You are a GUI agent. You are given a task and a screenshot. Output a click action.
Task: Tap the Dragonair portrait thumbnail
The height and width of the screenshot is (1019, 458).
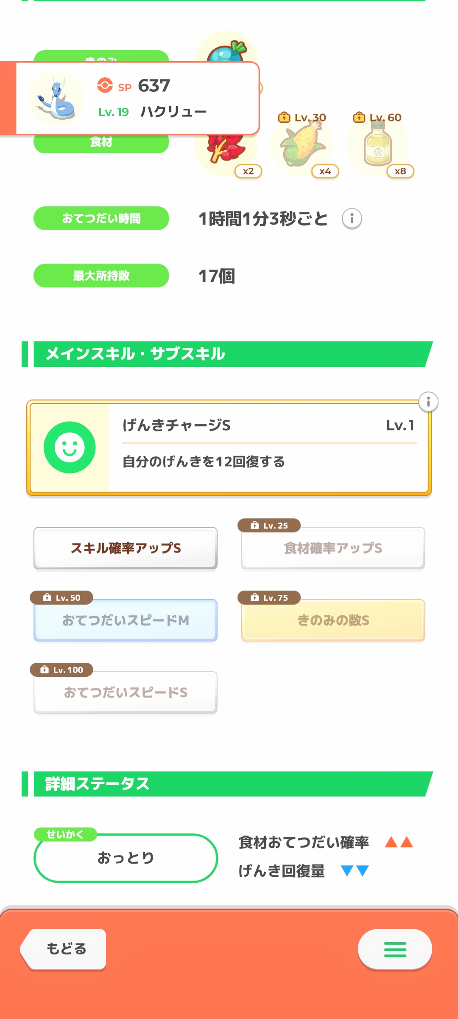(56, 99)
